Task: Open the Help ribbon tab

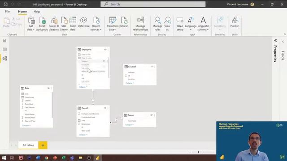Action: tap(37, 12)
